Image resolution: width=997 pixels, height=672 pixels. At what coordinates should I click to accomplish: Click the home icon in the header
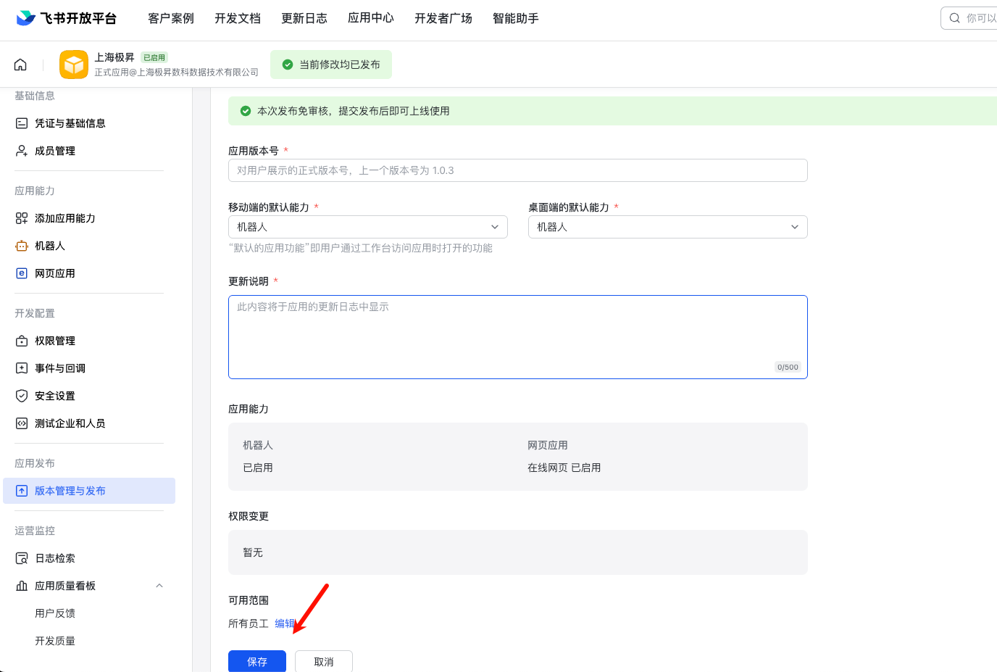20,64
